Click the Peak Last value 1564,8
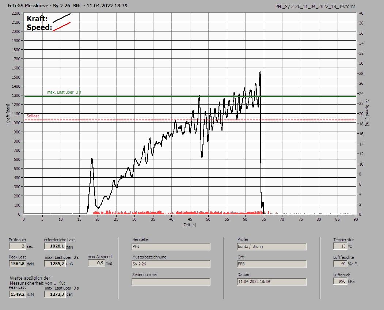This screenshot has height=310, width=384. pos(17,264)
